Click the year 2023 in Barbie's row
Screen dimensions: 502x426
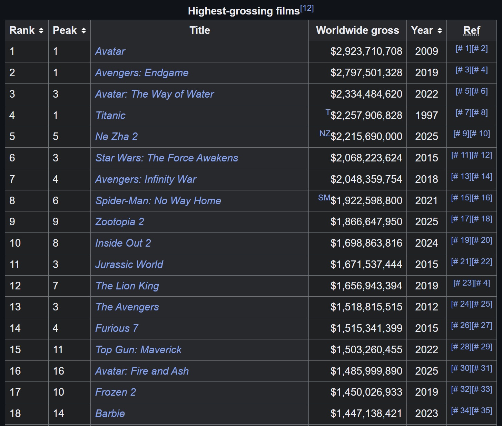tap(427, 414)
